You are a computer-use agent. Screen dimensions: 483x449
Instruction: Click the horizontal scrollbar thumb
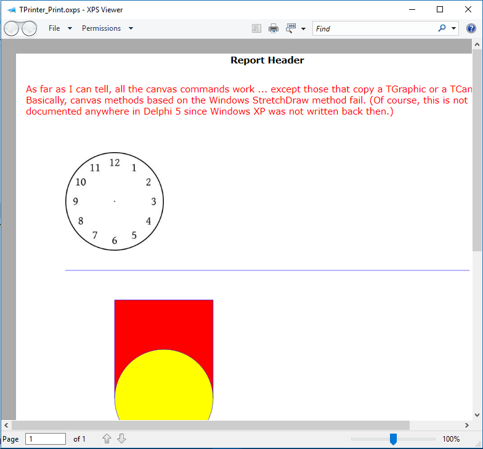pyautogui.click(x=211, y=425)
